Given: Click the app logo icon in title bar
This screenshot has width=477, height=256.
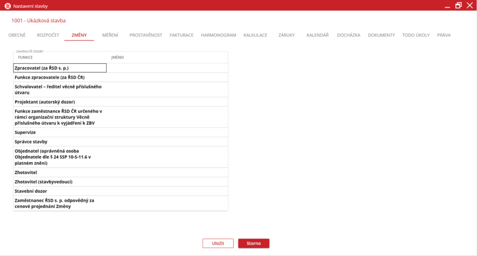Looking at the screenshot, I should [x=7, y=6].
